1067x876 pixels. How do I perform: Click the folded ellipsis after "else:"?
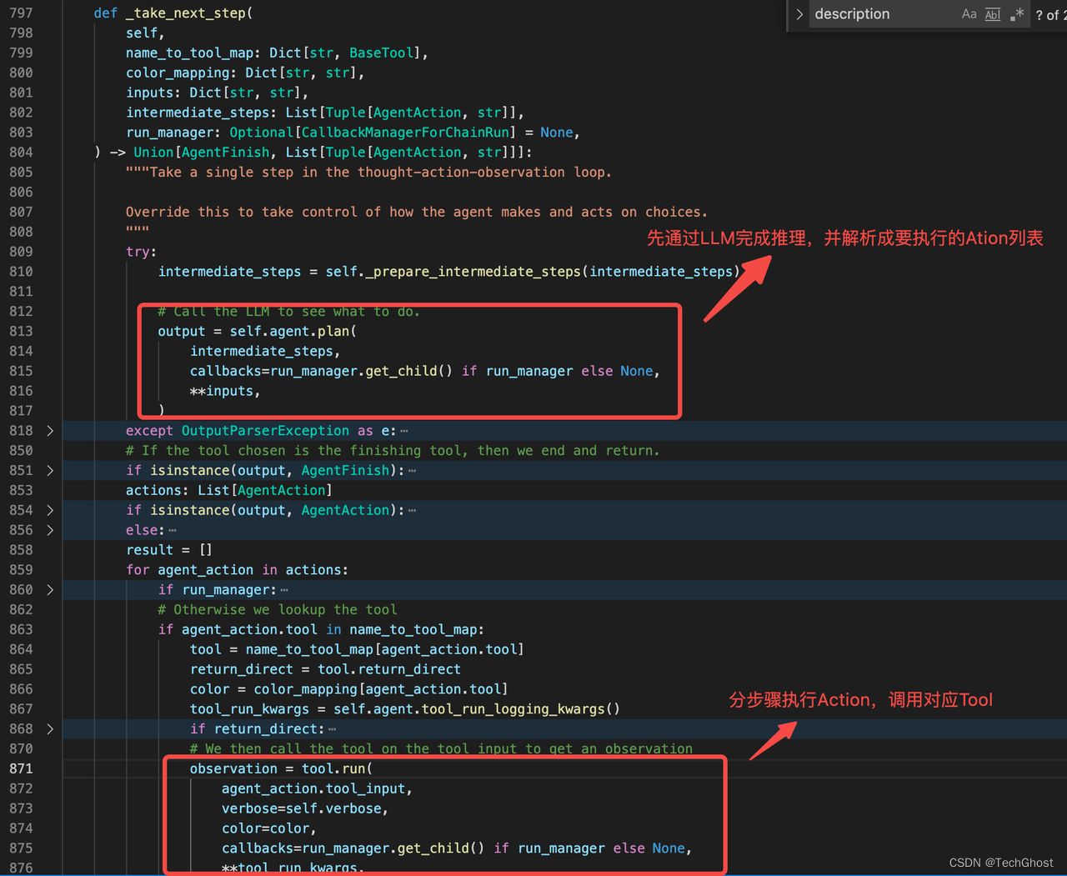click(173, 530)
